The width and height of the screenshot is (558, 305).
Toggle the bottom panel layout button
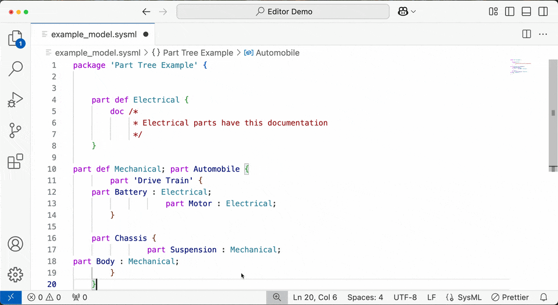[527, 12]
